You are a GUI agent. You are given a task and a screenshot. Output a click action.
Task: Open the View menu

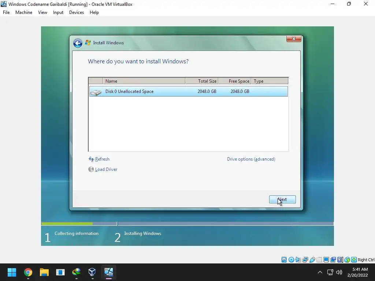pos(42,12)
